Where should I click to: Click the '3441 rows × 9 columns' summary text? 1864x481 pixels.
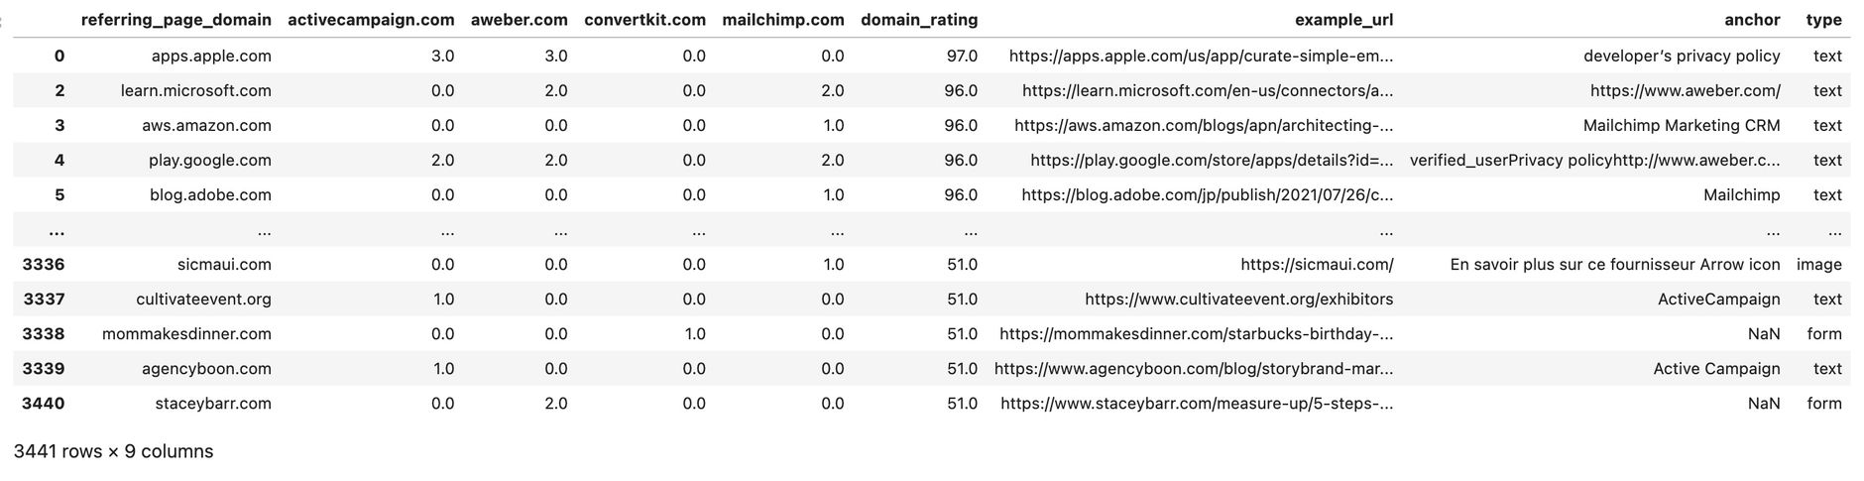click(114, 451)
